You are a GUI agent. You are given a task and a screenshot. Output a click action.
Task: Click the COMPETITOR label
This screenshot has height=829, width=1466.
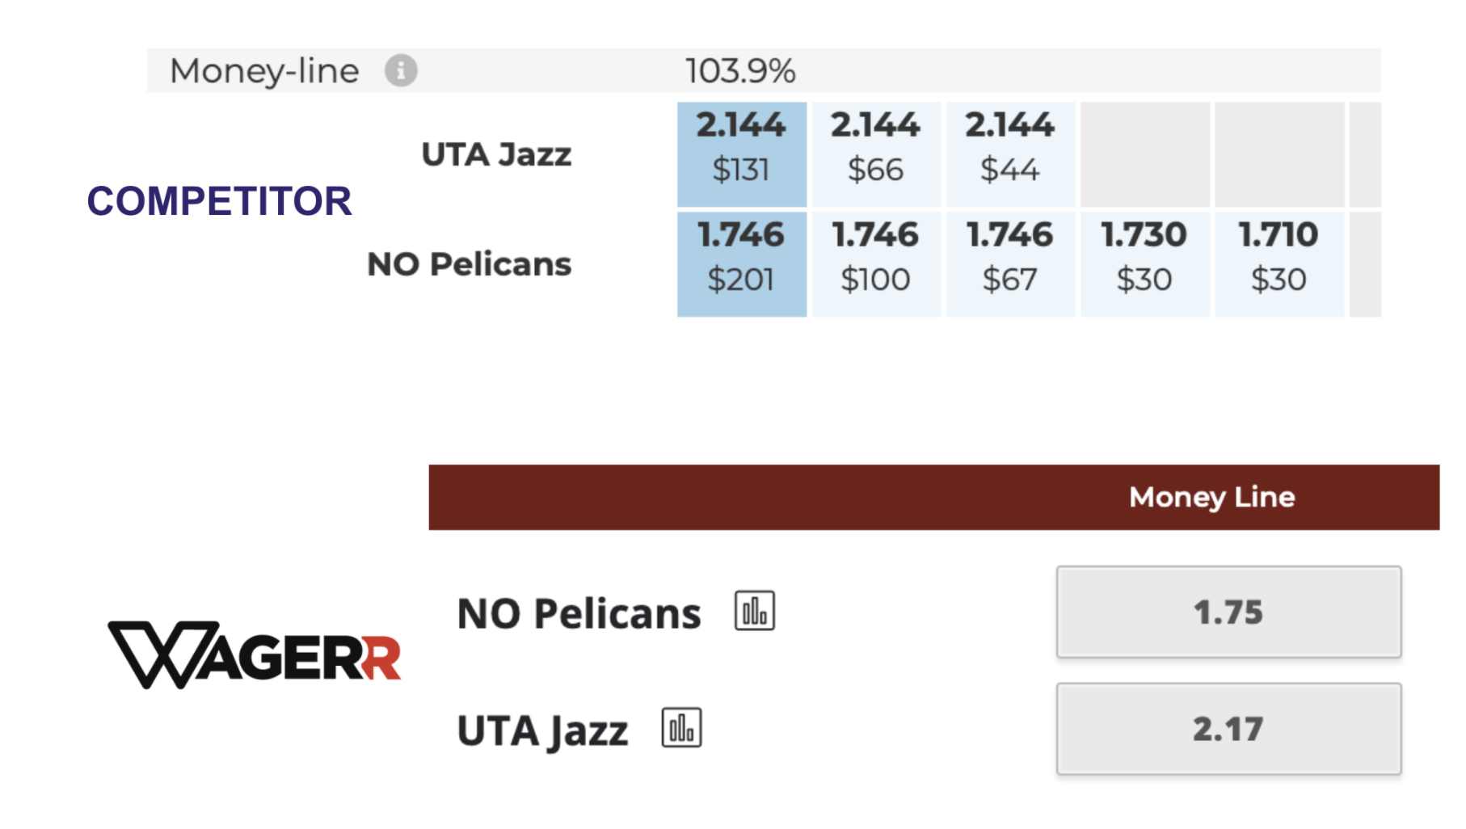click(219, 201)
